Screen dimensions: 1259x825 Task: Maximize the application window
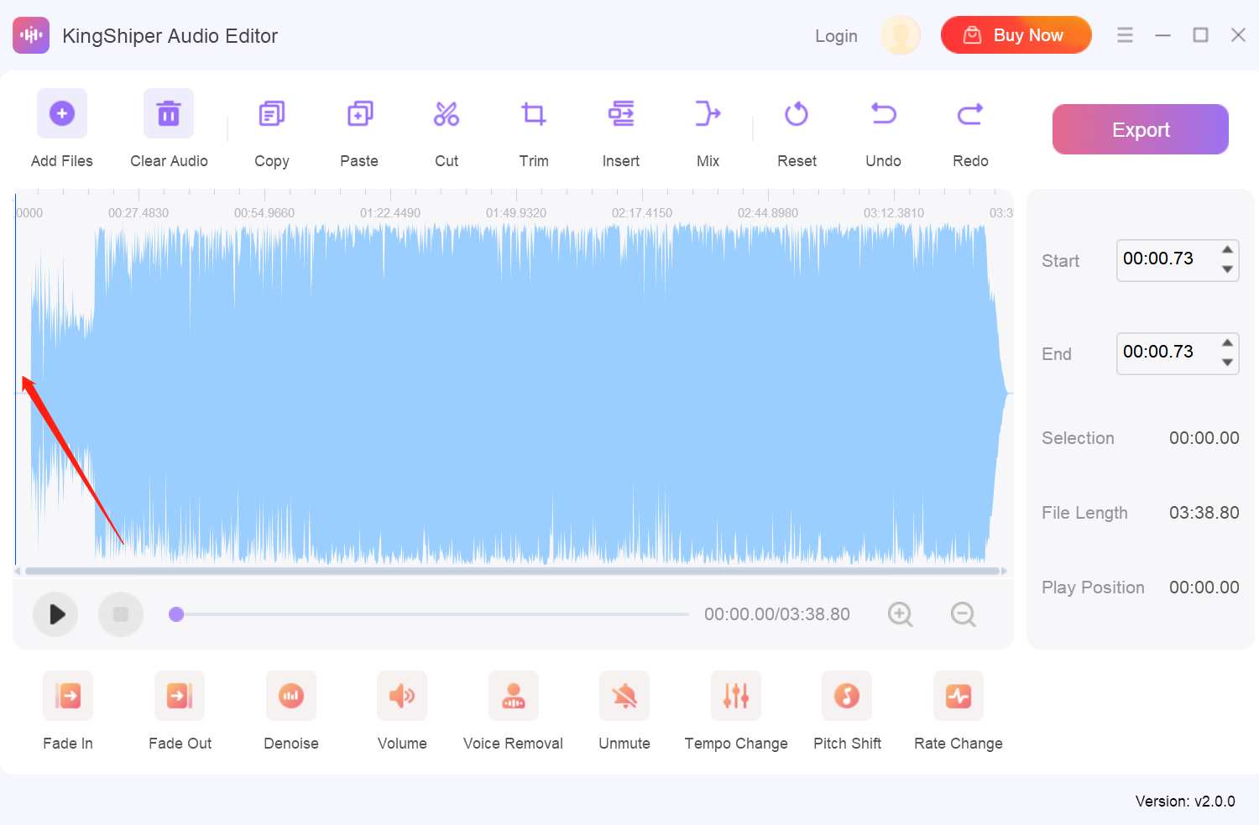pos(1200,35)
